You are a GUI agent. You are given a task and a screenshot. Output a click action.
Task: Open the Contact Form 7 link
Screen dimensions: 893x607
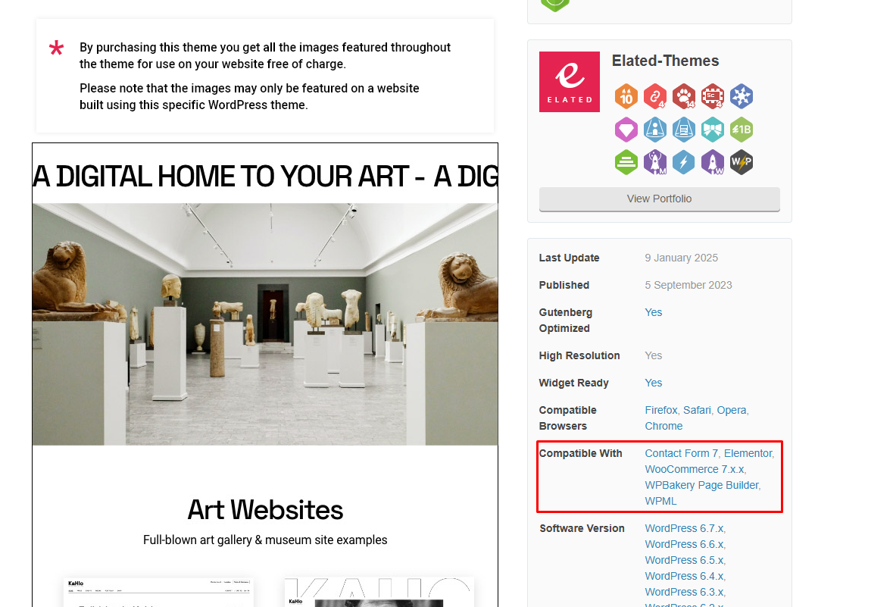click(x=681, y=454)
